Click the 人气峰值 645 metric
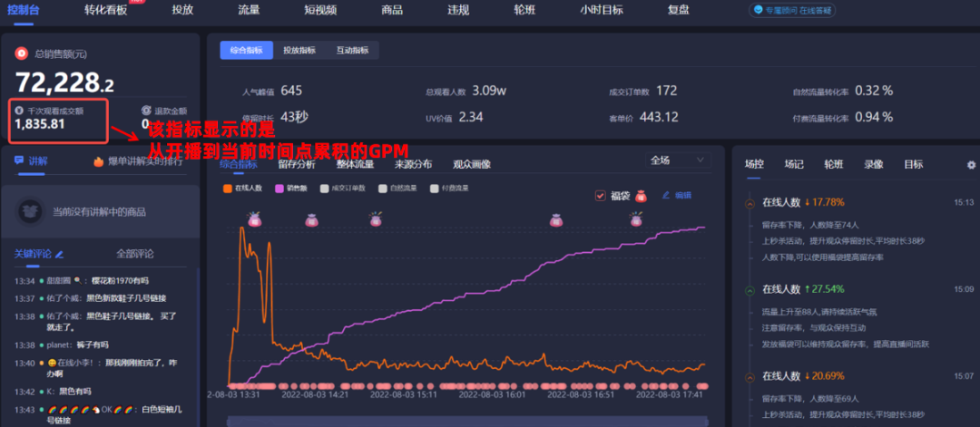980x427 pixels. tap(272, 92)
